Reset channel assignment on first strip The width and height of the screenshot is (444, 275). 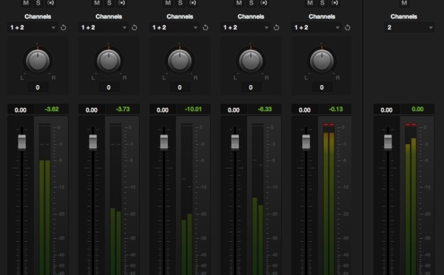(64, 27)
